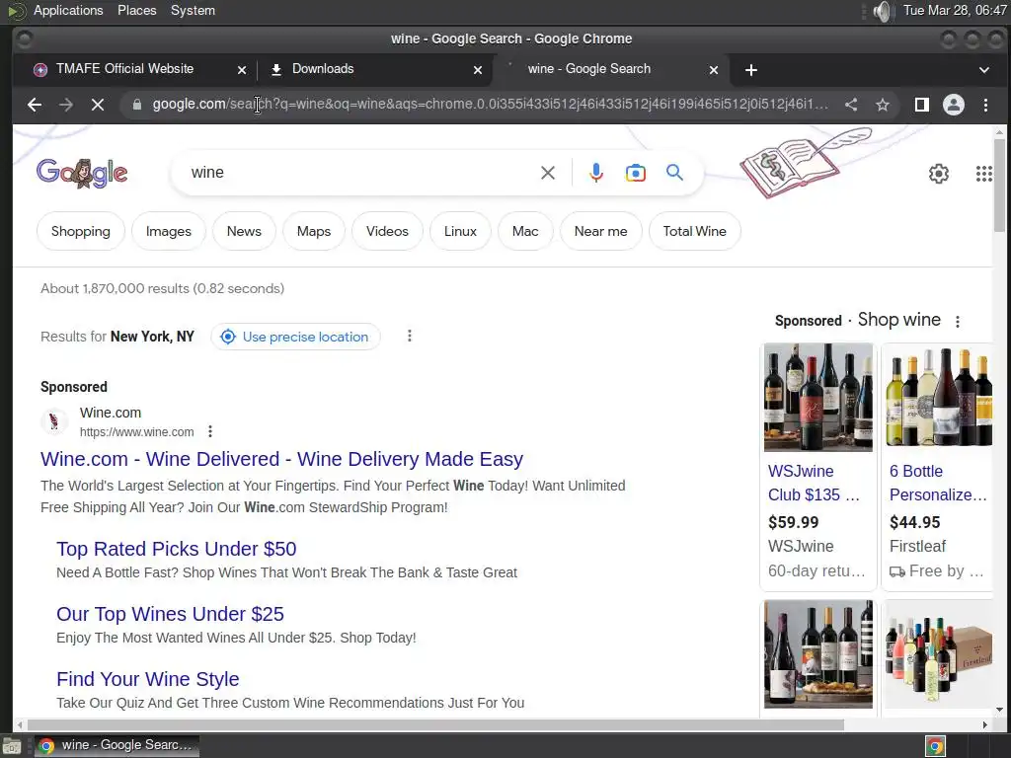Click the vertical page scrollbar

pos(999,186)
